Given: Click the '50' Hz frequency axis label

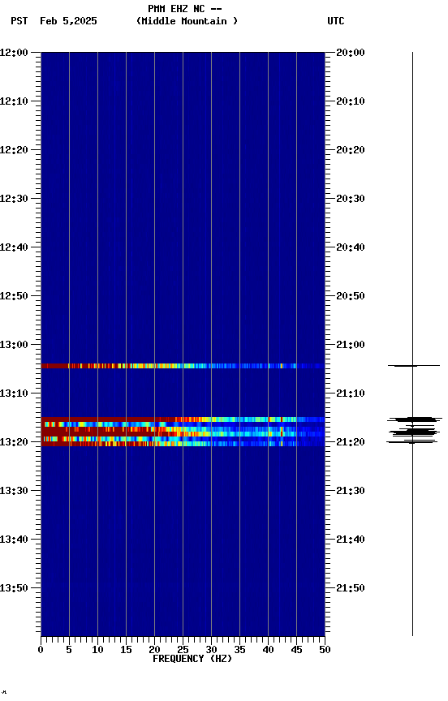Looking at the screenshot, I should click(325, 650).
